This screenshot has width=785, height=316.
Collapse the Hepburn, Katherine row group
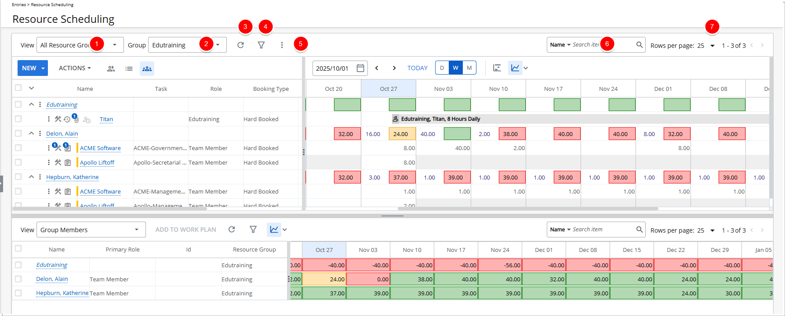[x=31, y=177]
